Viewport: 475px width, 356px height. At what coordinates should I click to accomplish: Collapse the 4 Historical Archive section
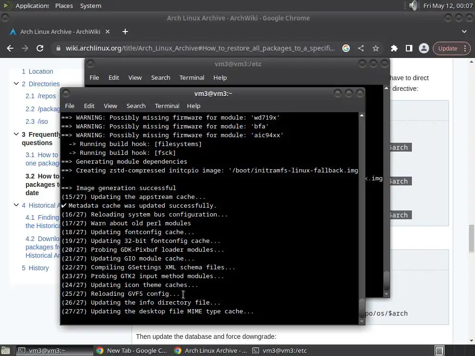click(16, 205)
